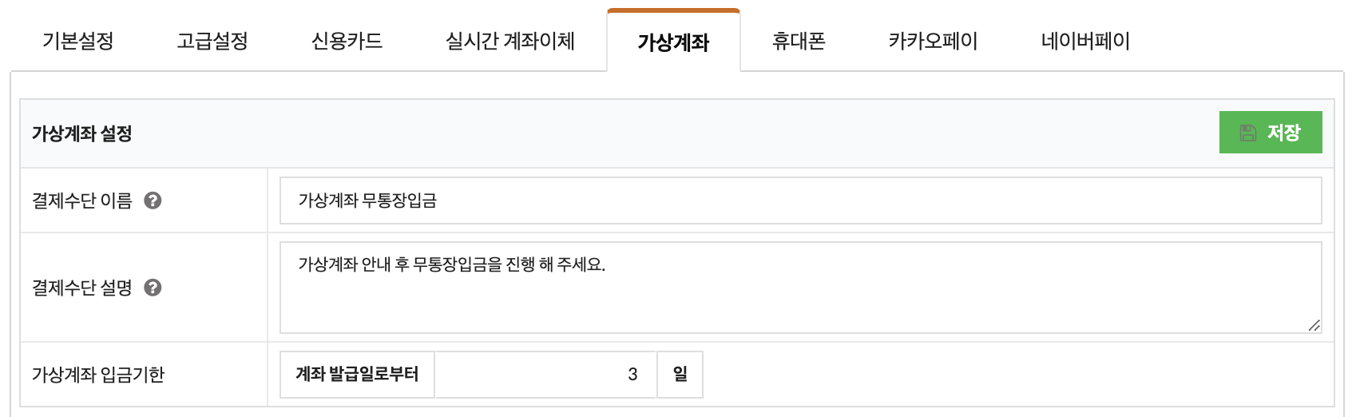Switch to the 카카오페이 tab
Image resolution: width=1356 pixels, height=417 pixels.
(x=933, y=41)
